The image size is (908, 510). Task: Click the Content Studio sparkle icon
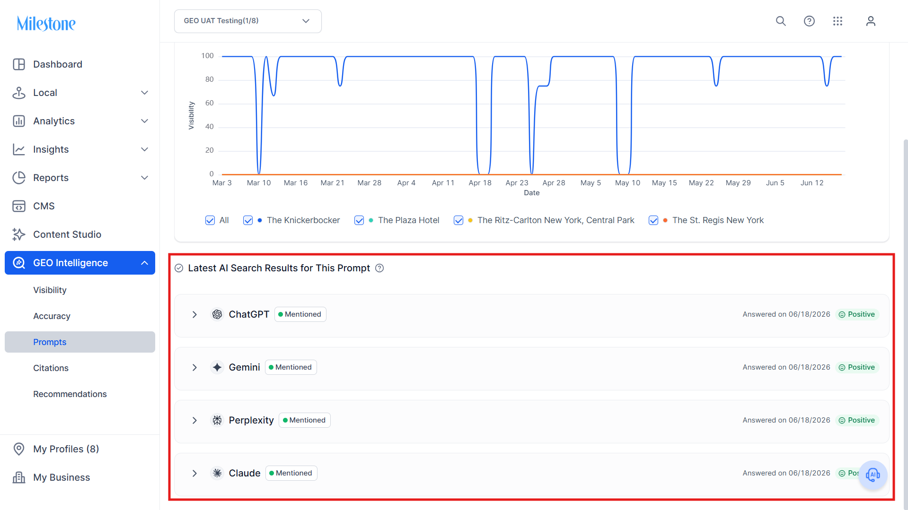19,234
